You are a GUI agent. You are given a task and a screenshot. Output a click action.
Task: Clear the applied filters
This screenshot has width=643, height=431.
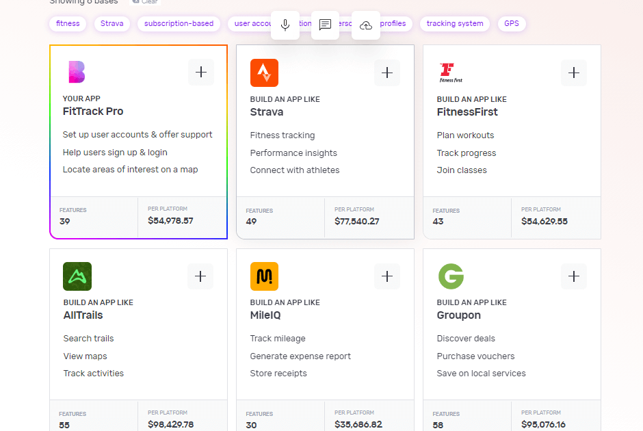pyautogui.click(x=145, y=2)
